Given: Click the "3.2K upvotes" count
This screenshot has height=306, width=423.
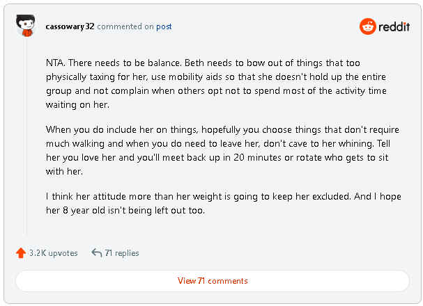Looking at the screenshot, I should coord(54,253).
